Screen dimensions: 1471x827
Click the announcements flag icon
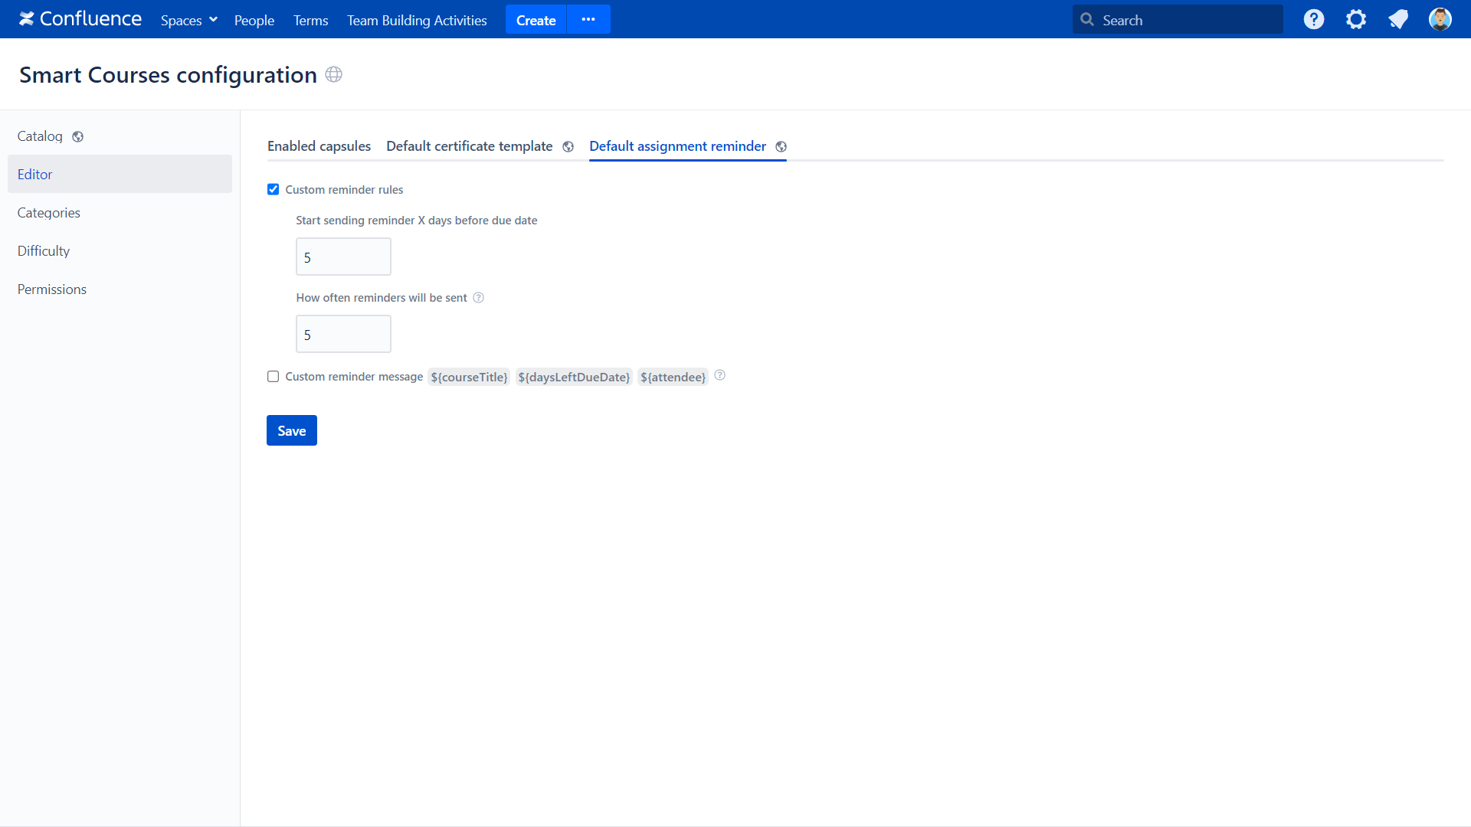[1397, 19]
